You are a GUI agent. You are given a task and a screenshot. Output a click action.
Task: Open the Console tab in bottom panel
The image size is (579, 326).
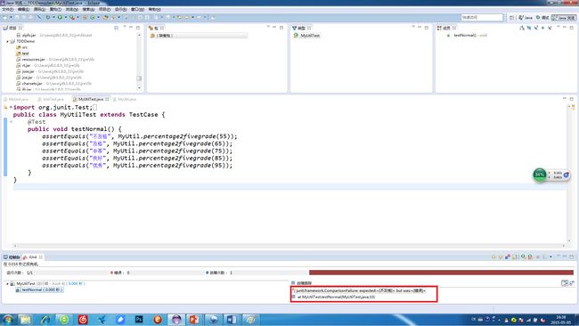12,257
